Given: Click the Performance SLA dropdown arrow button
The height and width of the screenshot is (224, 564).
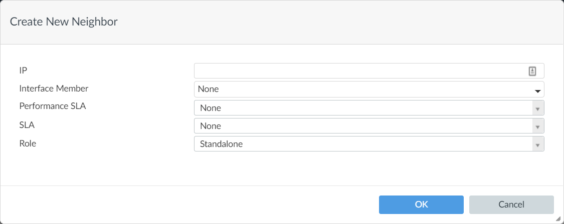Looking at the screenshot, I should point(537,108).
